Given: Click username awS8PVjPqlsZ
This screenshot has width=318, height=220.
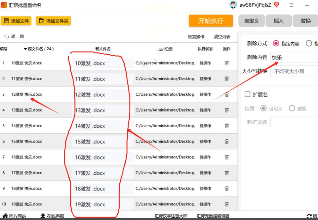Looking at the screenshot, I should pos(255,5).
